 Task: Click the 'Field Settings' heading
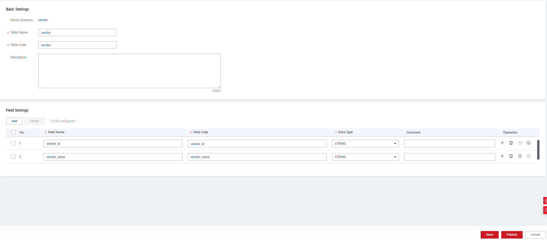tap(17, 110)
